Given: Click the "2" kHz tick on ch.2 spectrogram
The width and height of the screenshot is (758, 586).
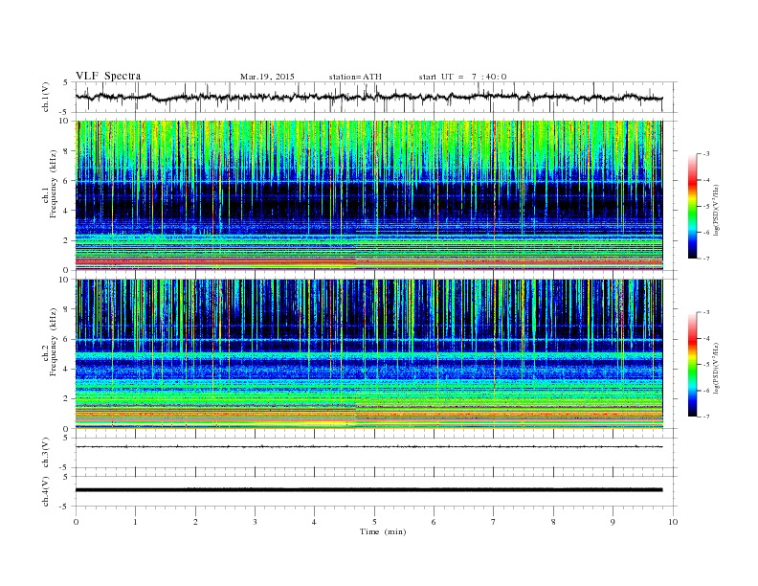Looking at the screenshot, I should click(66, 399).
